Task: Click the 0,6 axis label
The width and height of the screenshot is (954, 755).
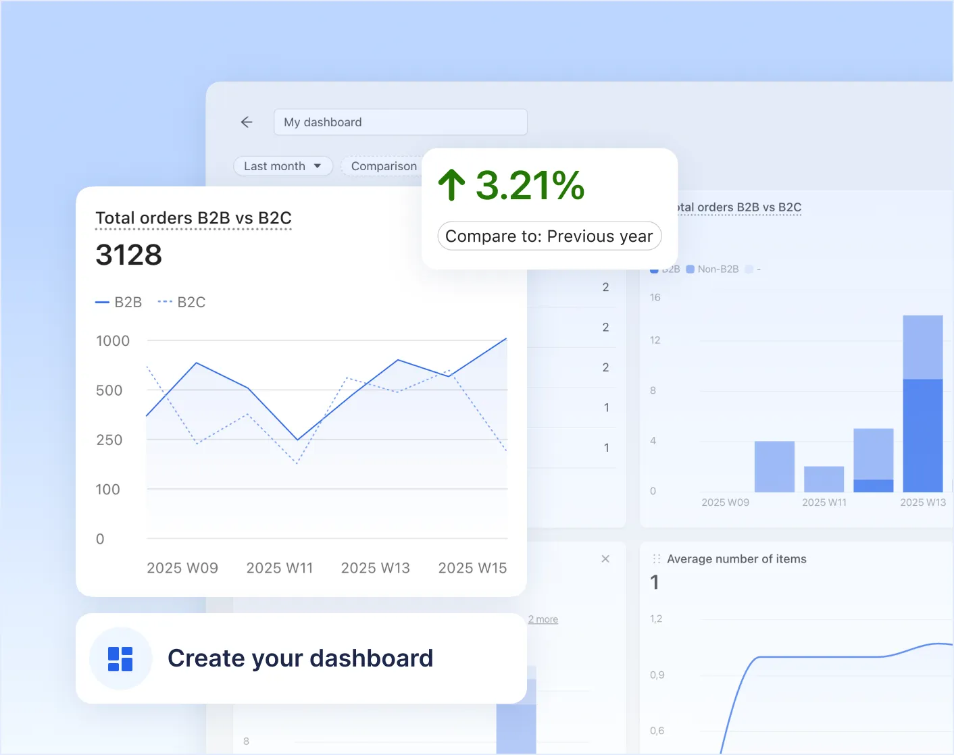Action: click(x=657, y=731)
